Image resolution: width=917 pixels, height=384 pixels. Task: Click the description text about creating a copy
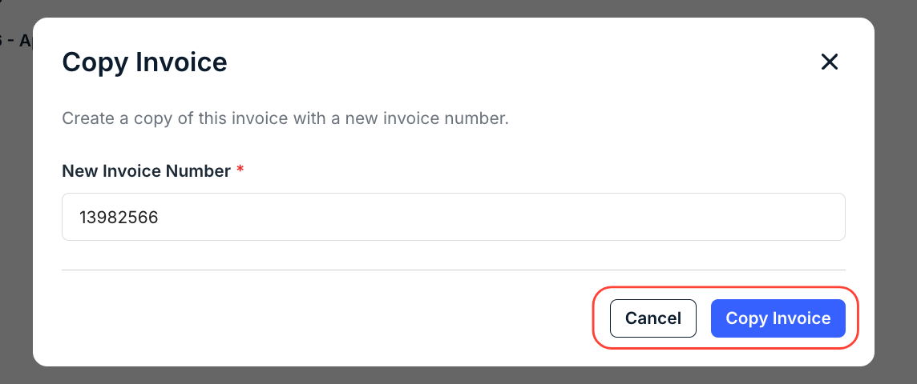pyautogui.click(x=285, y=118)
